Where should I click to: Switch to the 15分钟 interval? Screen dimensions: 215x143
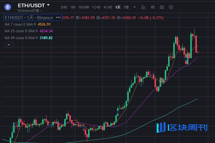point(84,7)
